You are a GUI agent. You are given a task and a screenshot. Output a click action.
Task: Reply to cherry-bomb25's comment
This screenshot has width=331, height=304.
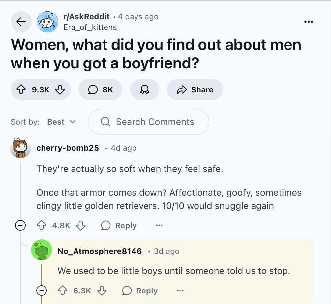(x=119, y=226)
